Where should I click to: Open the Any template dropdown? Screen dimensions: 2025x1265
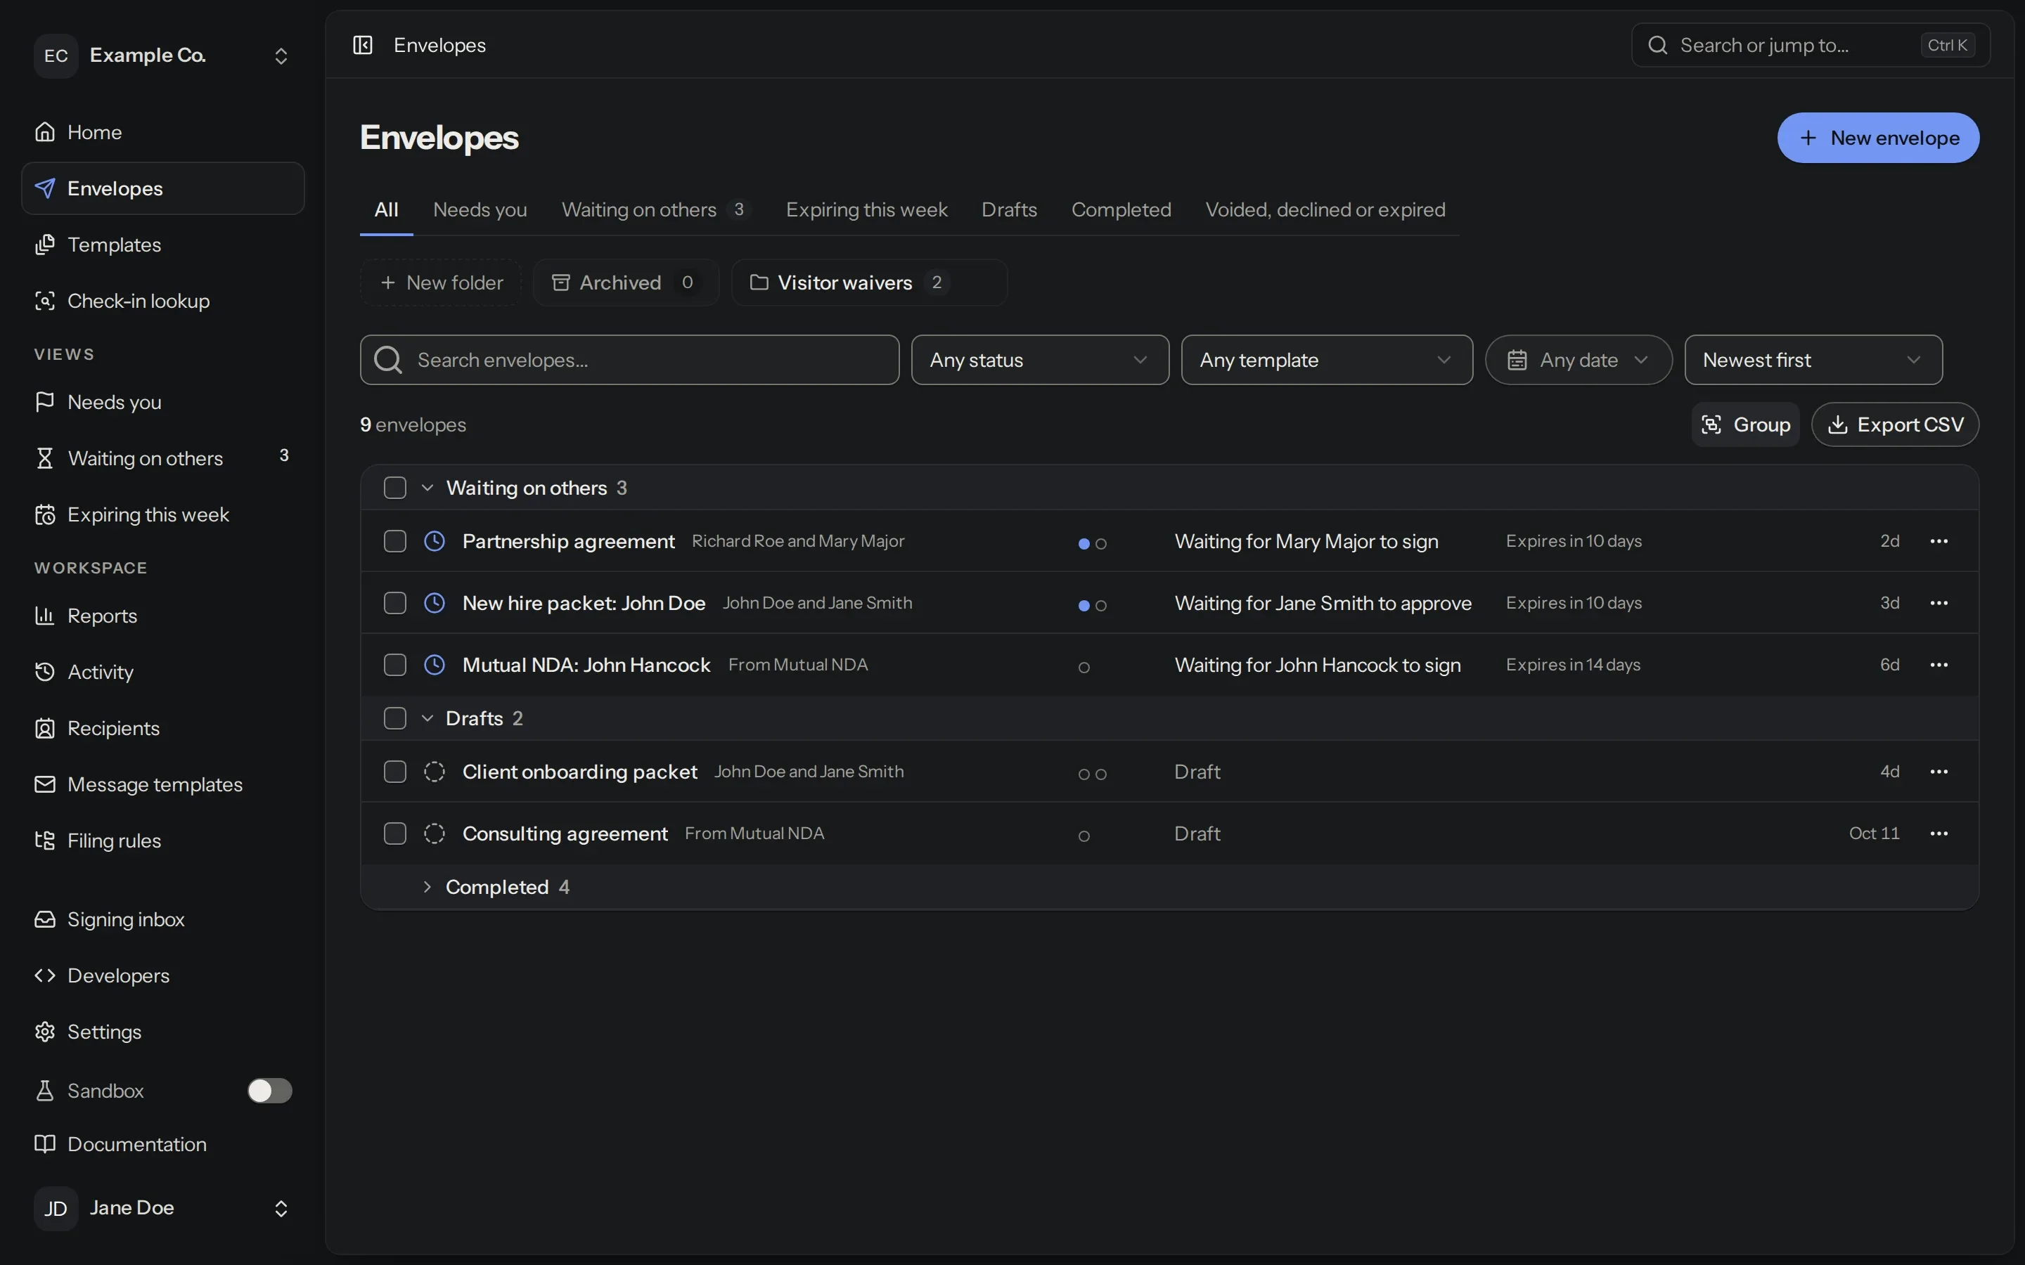pos(1326,360)
